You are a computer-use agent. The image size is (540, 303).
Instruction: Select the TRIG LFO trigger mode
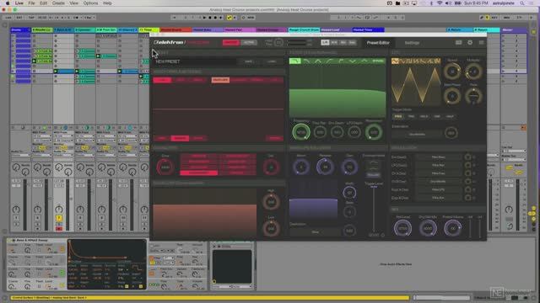411,116
